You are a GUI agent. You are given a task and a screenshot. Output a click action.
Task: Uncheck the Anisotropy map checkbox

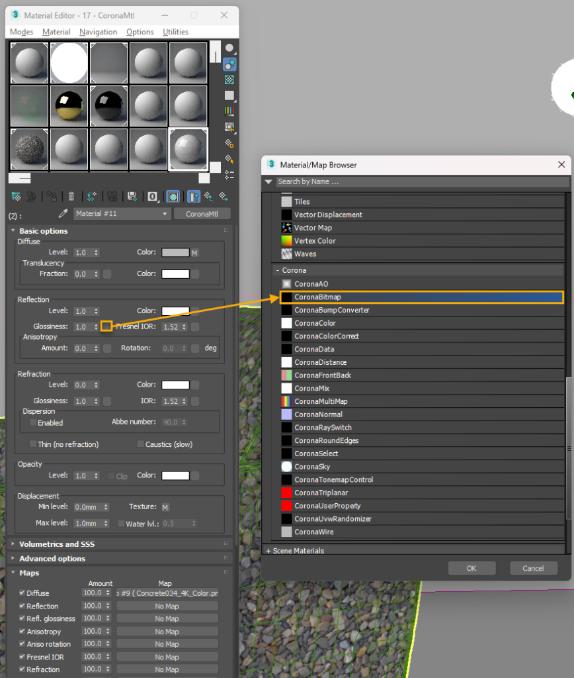(22, 631)
